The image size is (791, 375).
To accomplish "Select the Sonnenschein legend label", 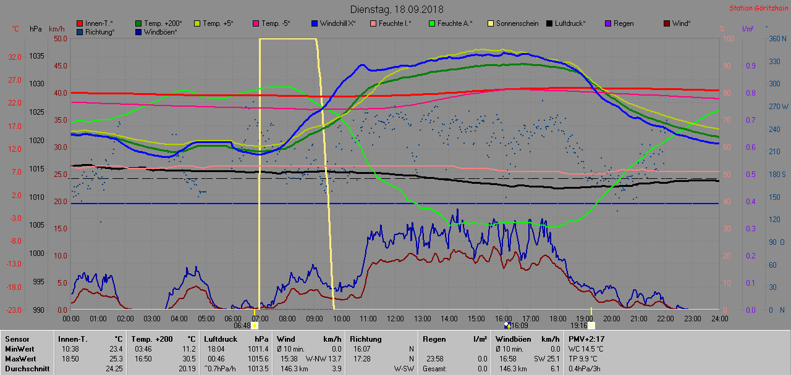I will pos(517,23).
